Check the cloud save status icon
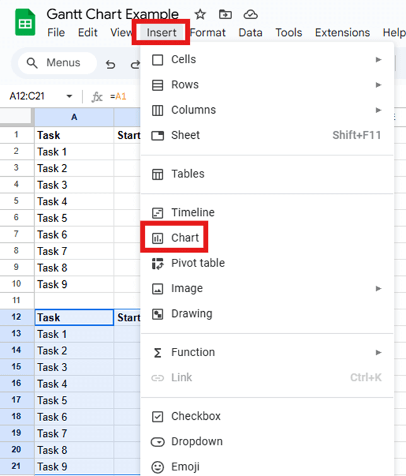The image size is (406, 476). 250,15
